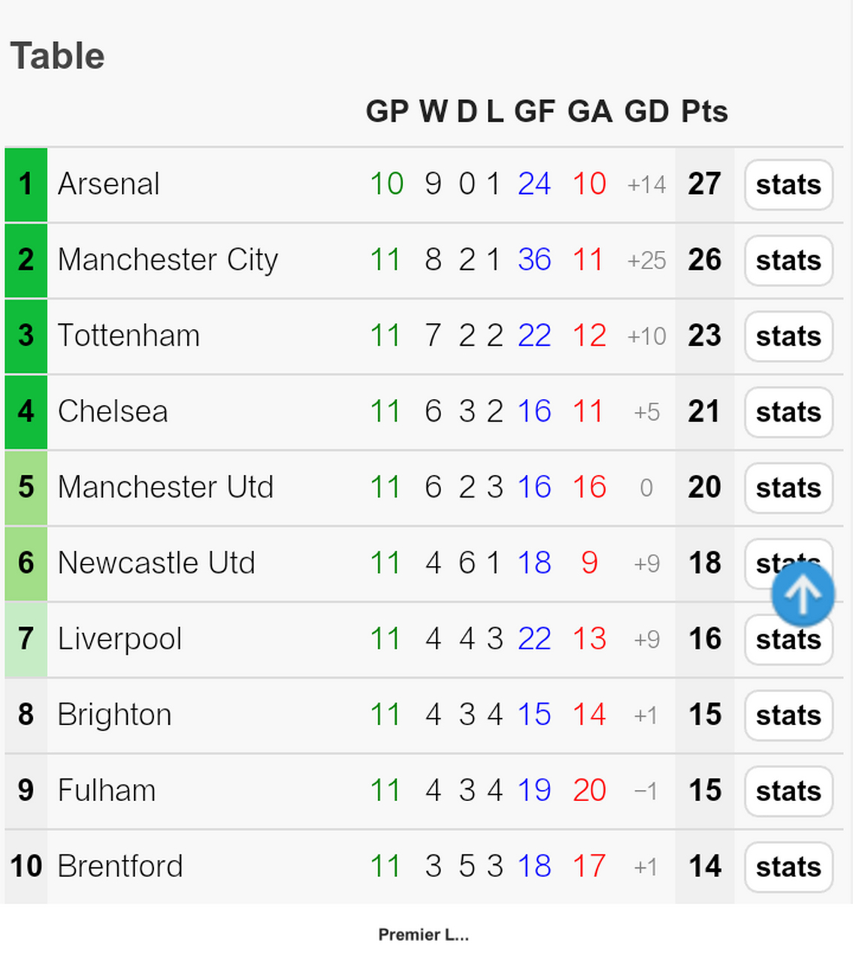This screenshot has height=962, width=853.
Task: Click the Chelsea stats button
Action: [788, 413]
